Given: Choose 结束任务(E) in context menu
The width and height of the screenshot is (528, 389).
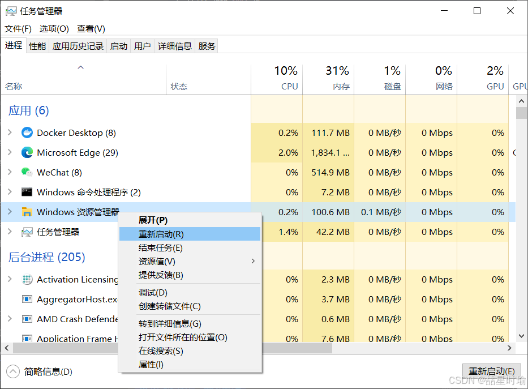Looking at the screenshot, I should [x=190, y=248].
